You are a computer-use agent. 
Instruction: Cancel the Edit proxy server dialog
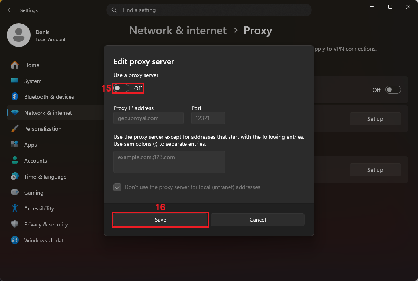pyautogui.click(x=258, y=220)
